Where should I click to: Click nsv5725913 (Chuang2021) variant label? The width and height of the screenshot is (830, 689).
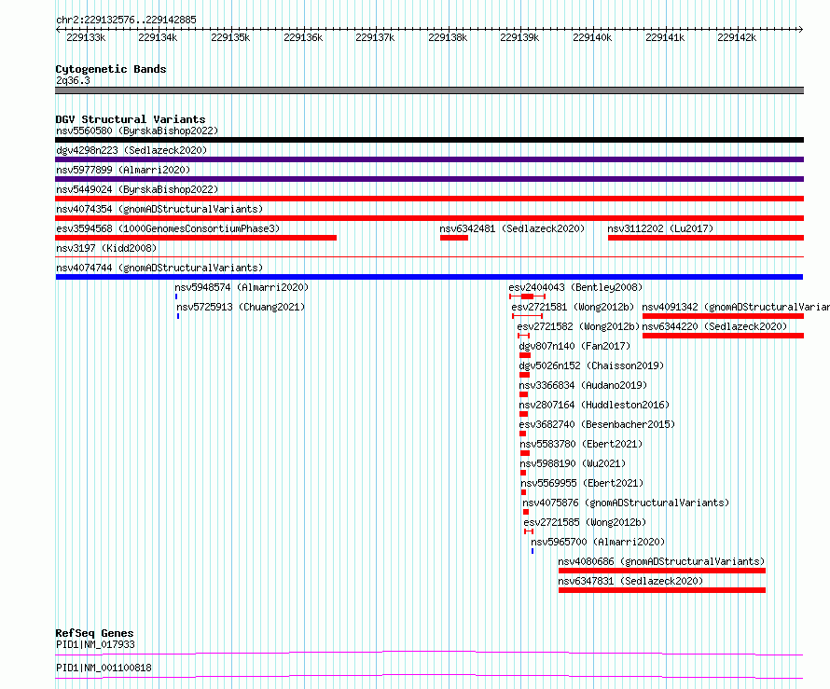tap(241, 307)
